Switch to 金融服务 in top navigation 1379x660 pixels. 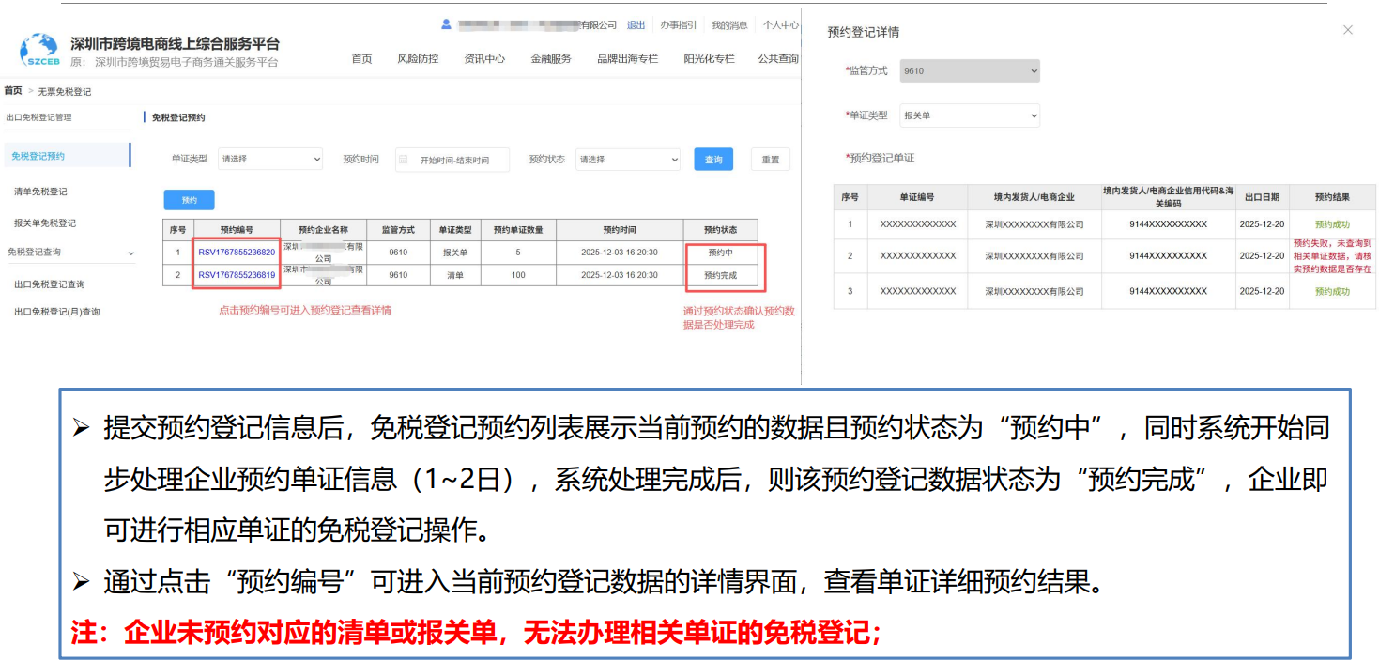pos(550,57)
